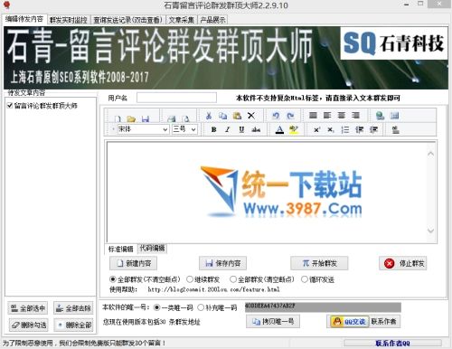Click the 保存内容 button

pyautogui.click(x=222, y=263)
